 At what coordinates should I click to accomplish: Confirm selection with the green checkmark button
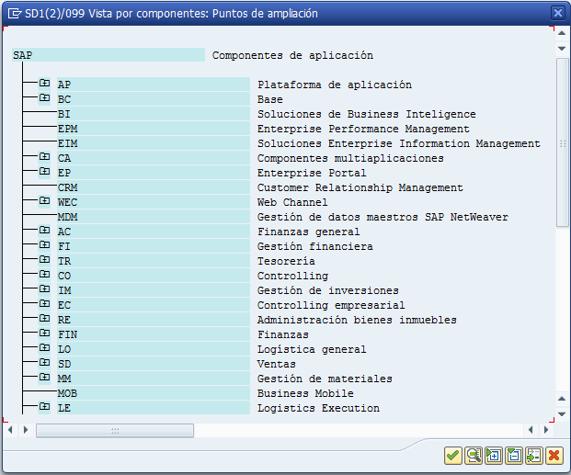pyautogui.click(x=453, y=456)
